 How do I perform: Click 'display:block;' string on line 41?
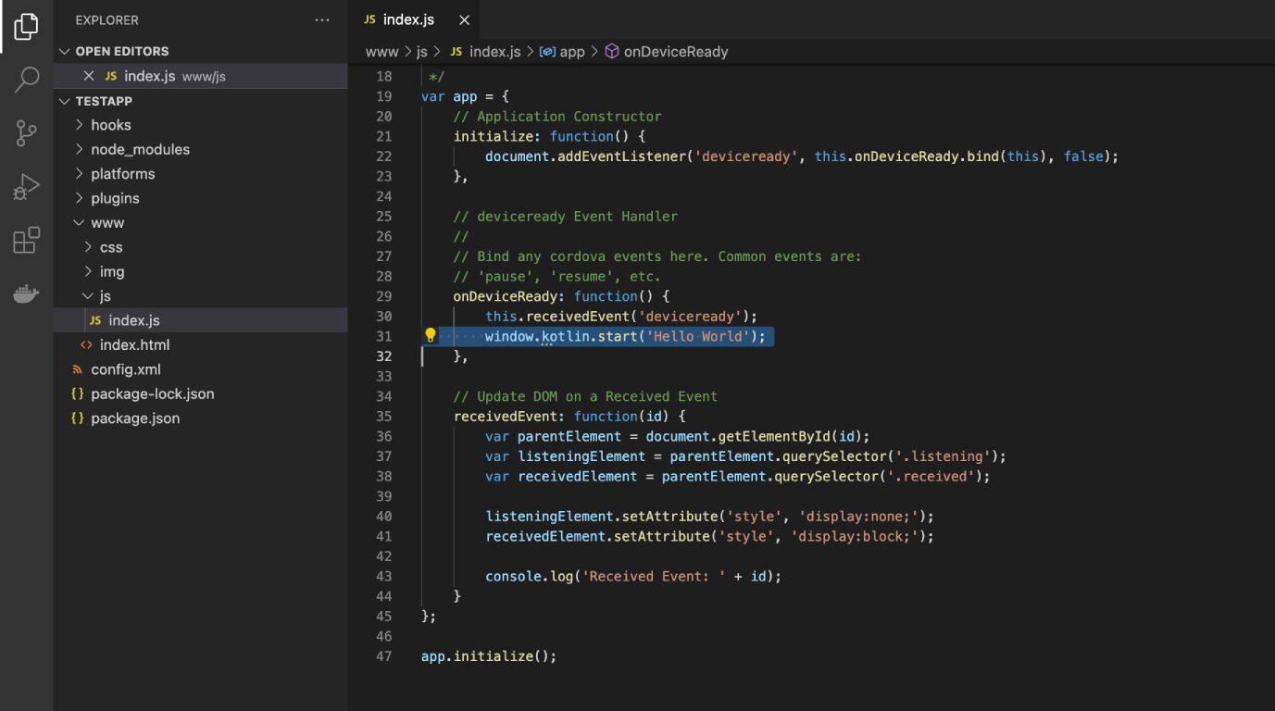(855, 536)
